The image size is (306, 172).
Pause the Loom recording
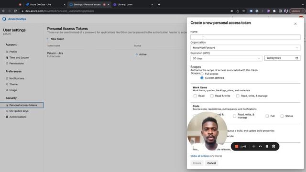point(267,147)
